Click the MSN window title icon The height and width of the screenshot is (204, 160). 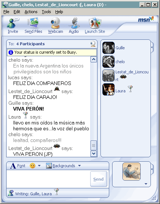5,5
